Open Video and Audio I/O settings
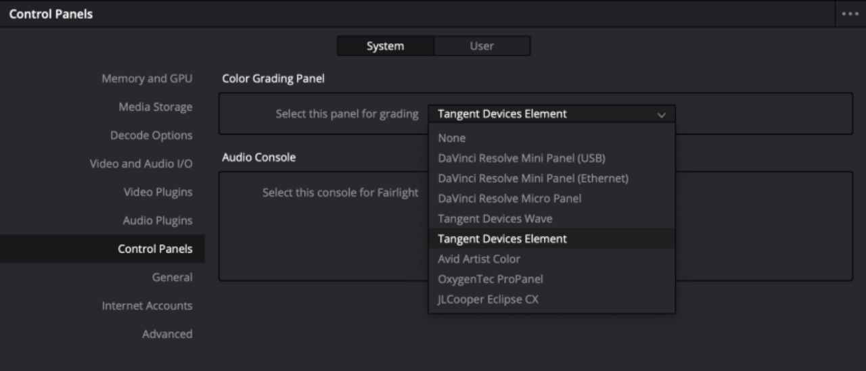The height and width of the screenshot is (371, 866). tap(141, 164)
